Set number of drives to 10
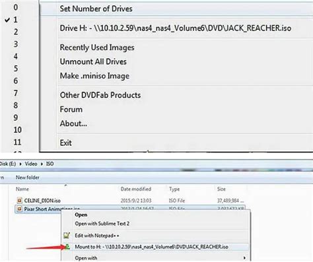The image size is (313, 262). [x=17, y=130]
